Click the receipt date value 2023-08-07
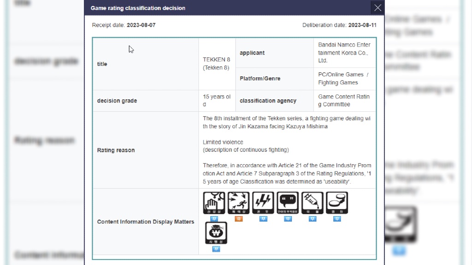Viewport: 472px width, 265px height. coord(141,25)
